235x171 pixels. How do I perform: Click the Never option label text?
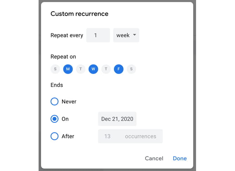[x=69, y=102]
